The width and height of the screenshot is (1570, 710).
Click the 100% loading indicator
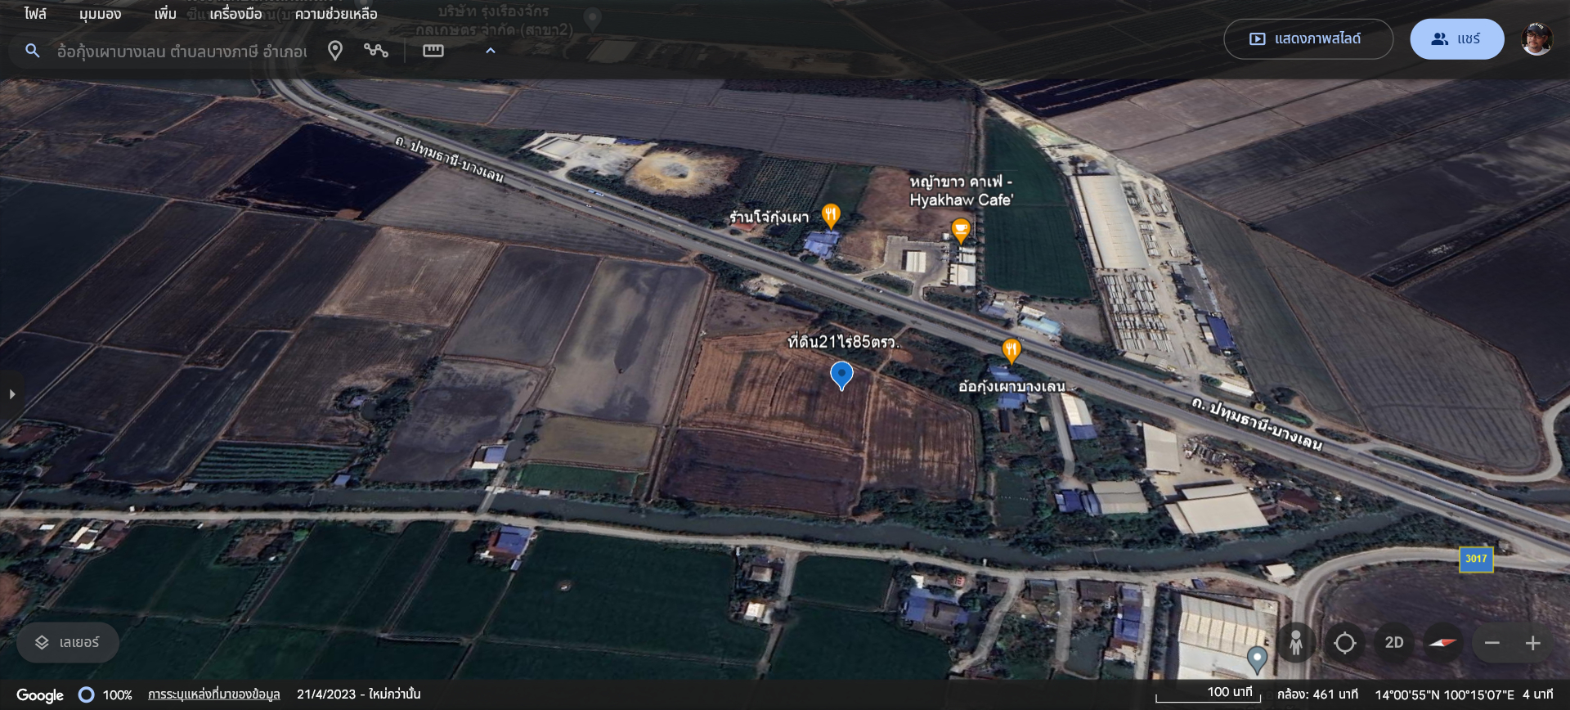point(105,694)
